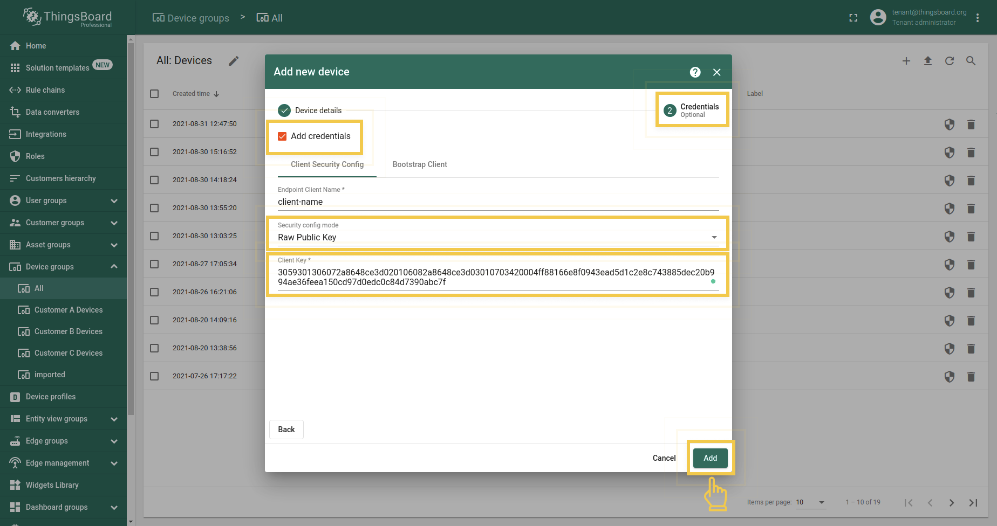Viewport: 997px width, 526px height.
Task: Import devices using the upload icon
Action: (x=928, y=61)
